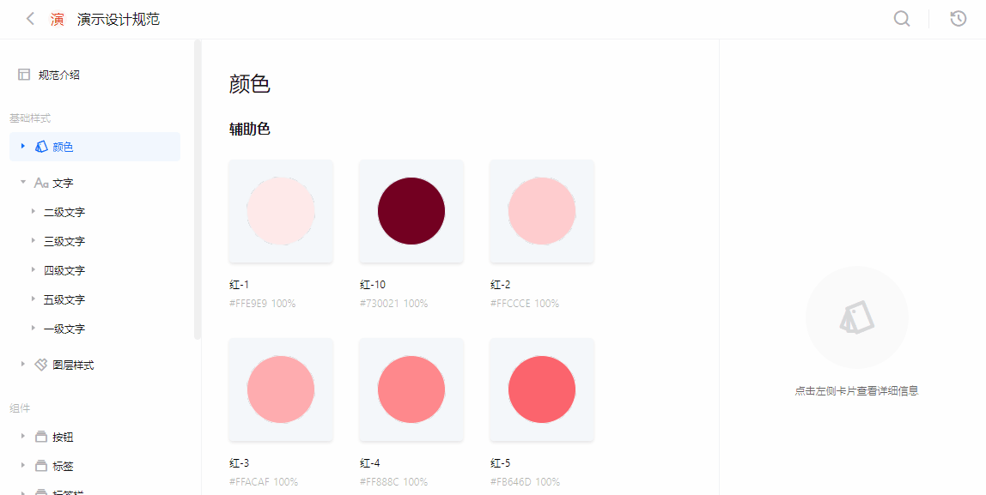Expand the 按钮 component arrow
The height and width of the screenshot is (495, 986).
23,437
